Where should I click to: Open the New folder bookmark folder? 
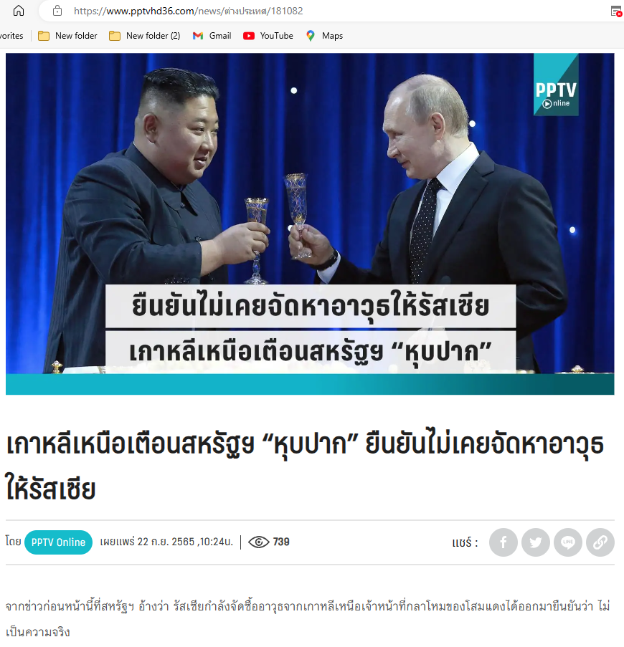tap(67, 36)
